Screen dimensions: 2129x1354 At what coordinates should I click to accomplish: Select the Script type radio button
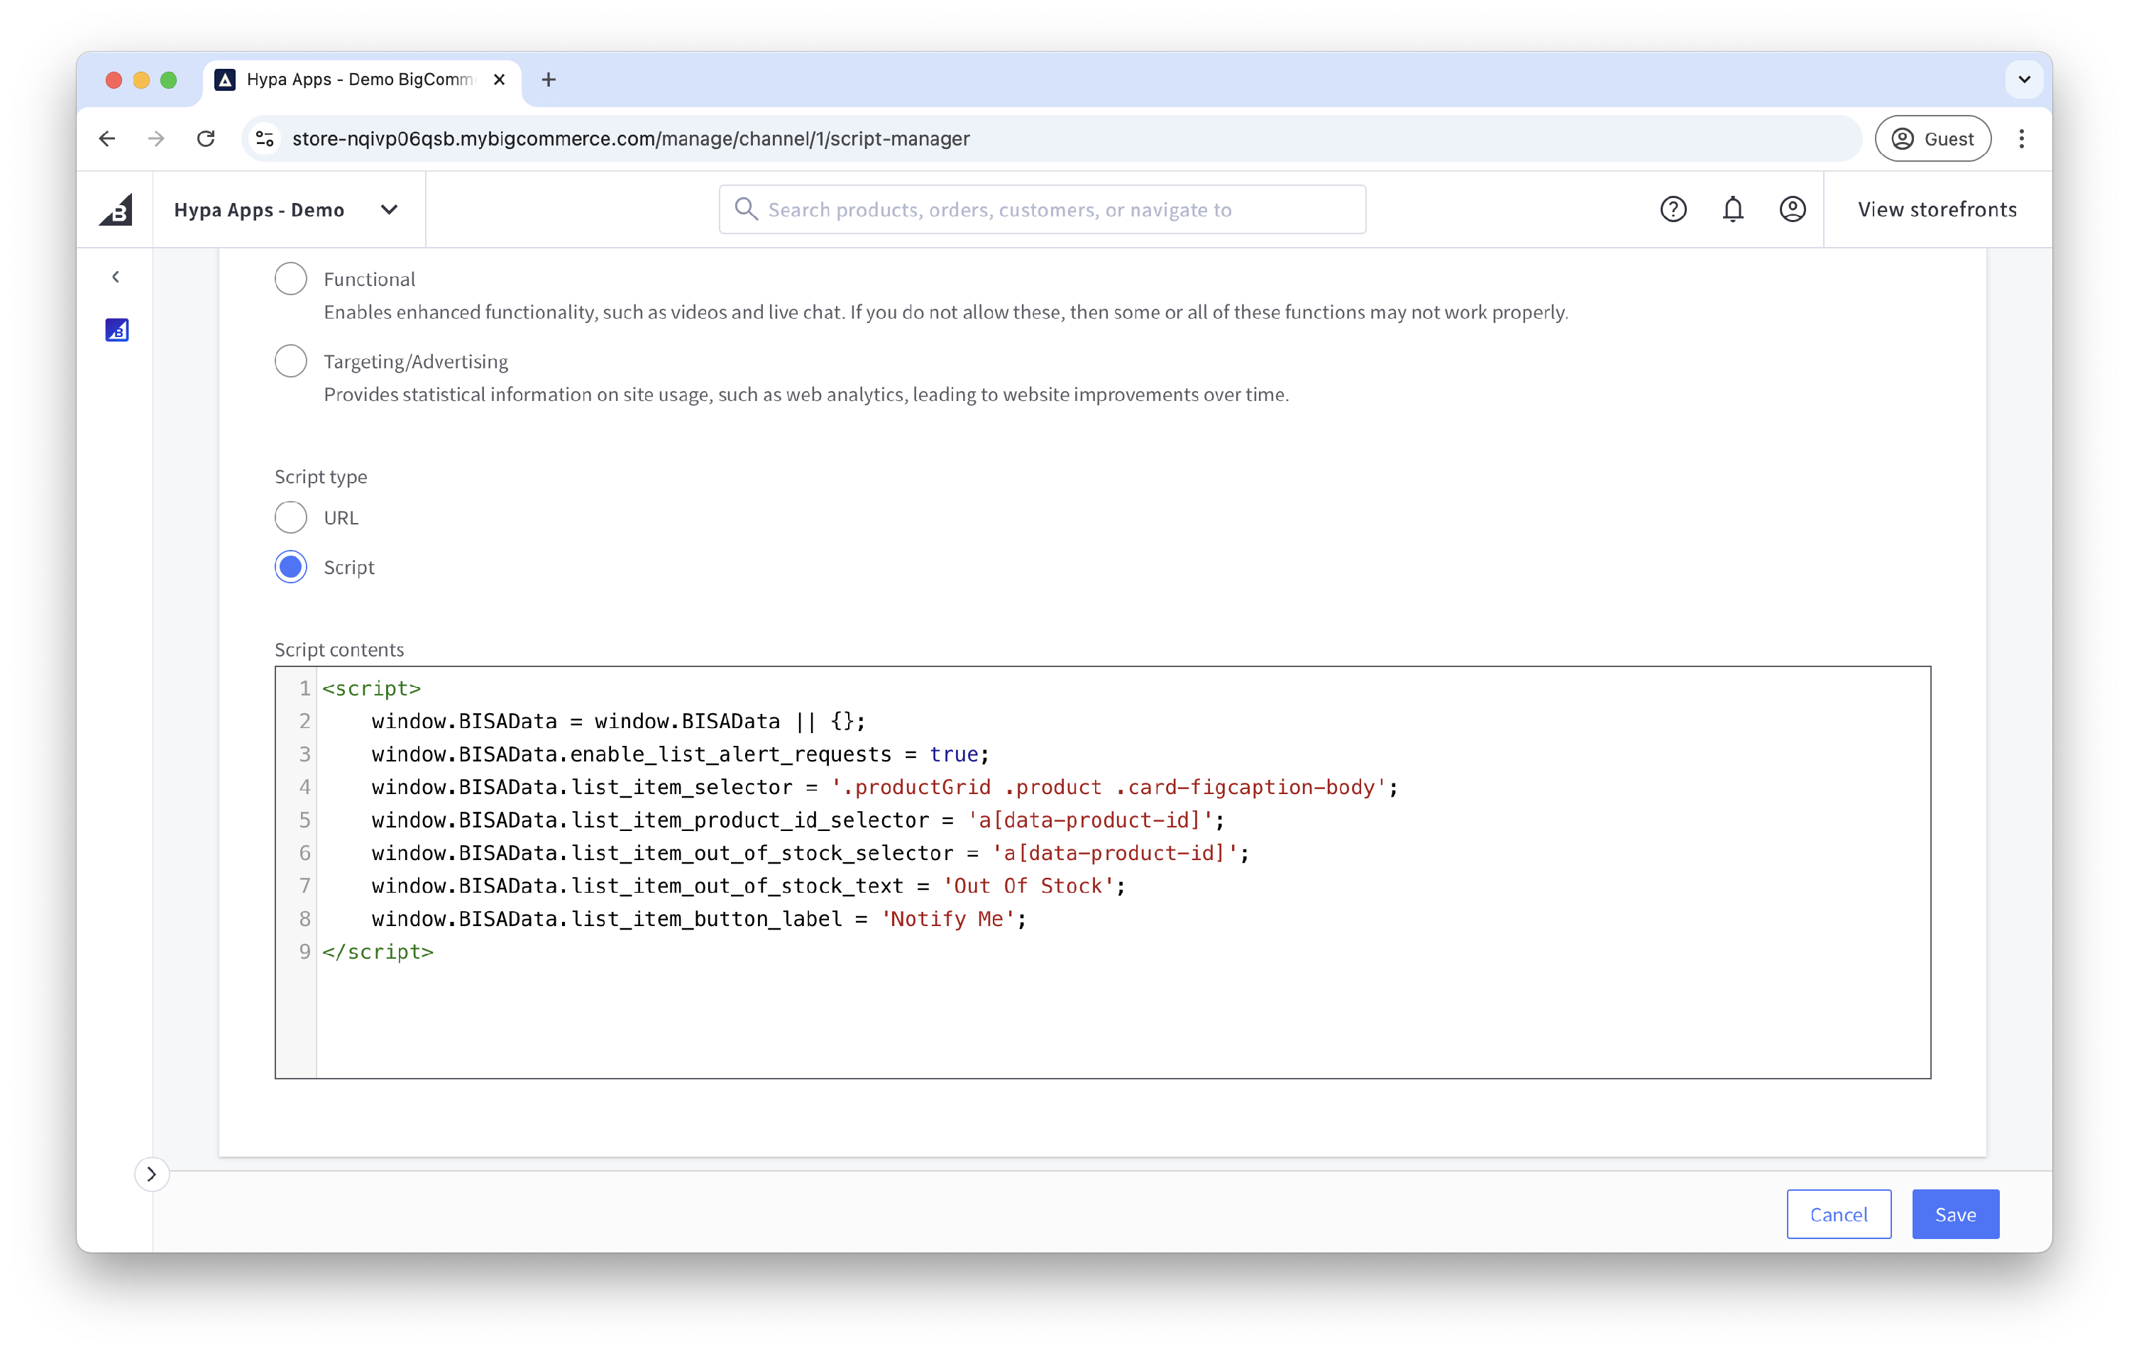pyautogui.click(x=291, y=567)
